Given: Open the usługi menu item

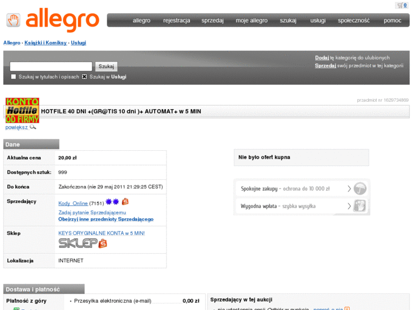Looking at the screenshot, I should click(318, 20).
